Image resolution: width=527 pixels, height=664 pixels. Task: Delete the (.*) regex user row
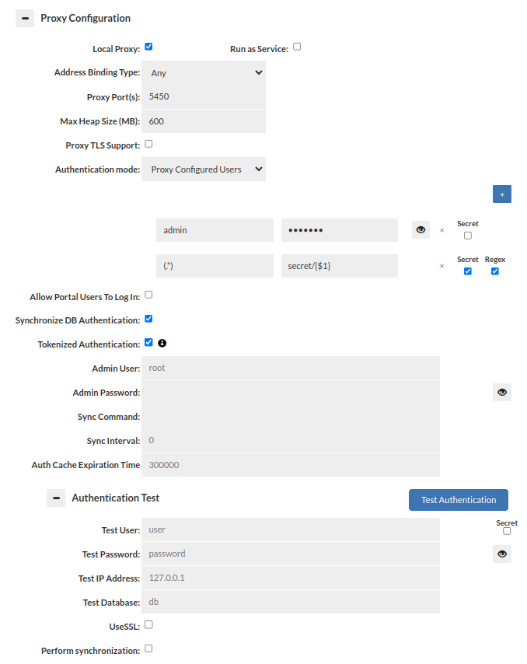(x=442, y=267)
